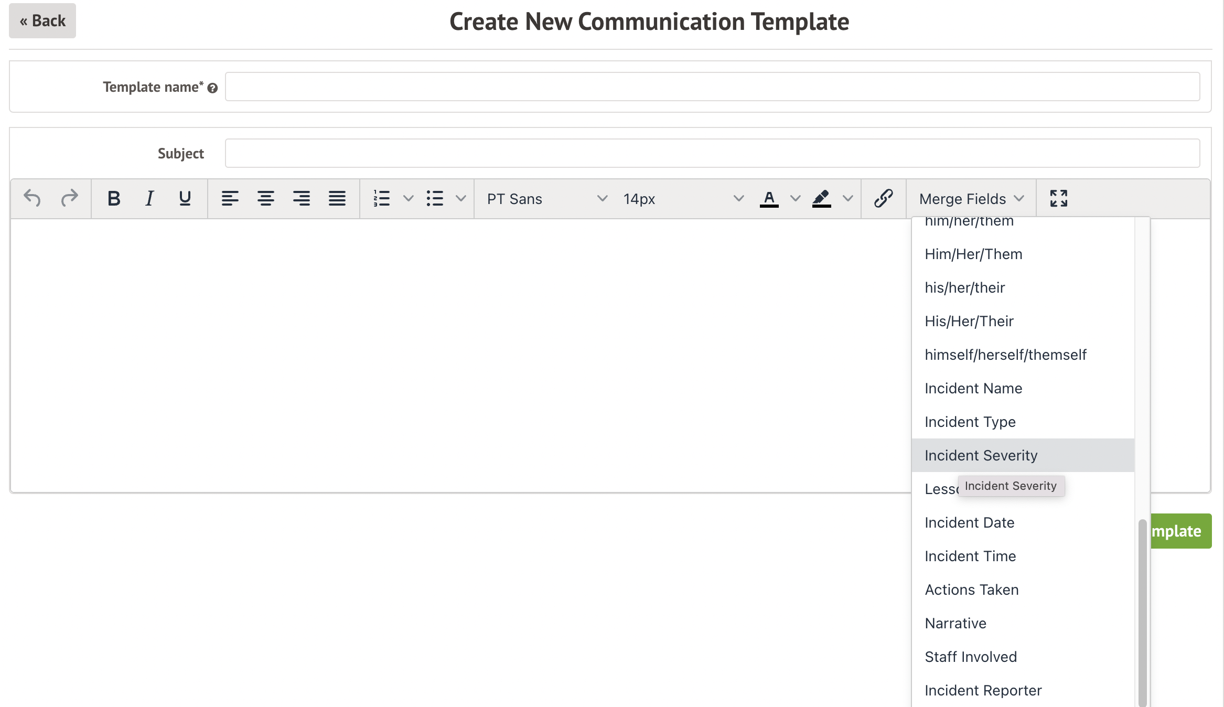This screenshot has width=1224, height=707.
Task: Click the redo arrow icon
Action: click(x=69, y=198)
